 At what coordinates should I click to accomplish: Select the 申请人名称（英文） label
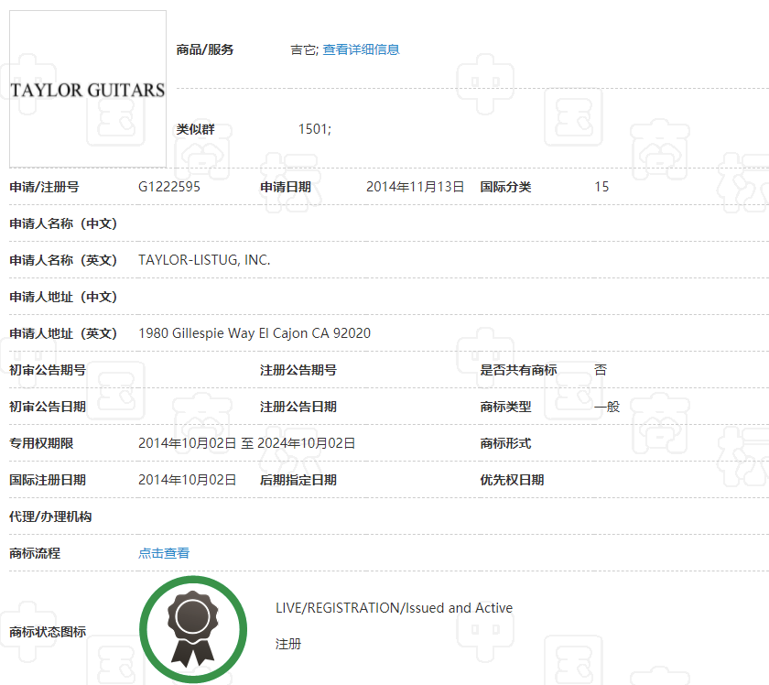click(63, 260)
